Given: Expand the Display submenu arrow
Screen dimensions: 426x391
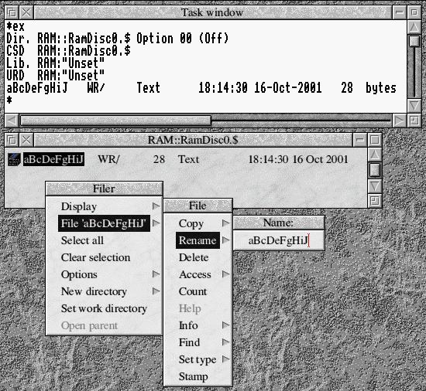Looking at the screenshot, I should tap(156, 206).
